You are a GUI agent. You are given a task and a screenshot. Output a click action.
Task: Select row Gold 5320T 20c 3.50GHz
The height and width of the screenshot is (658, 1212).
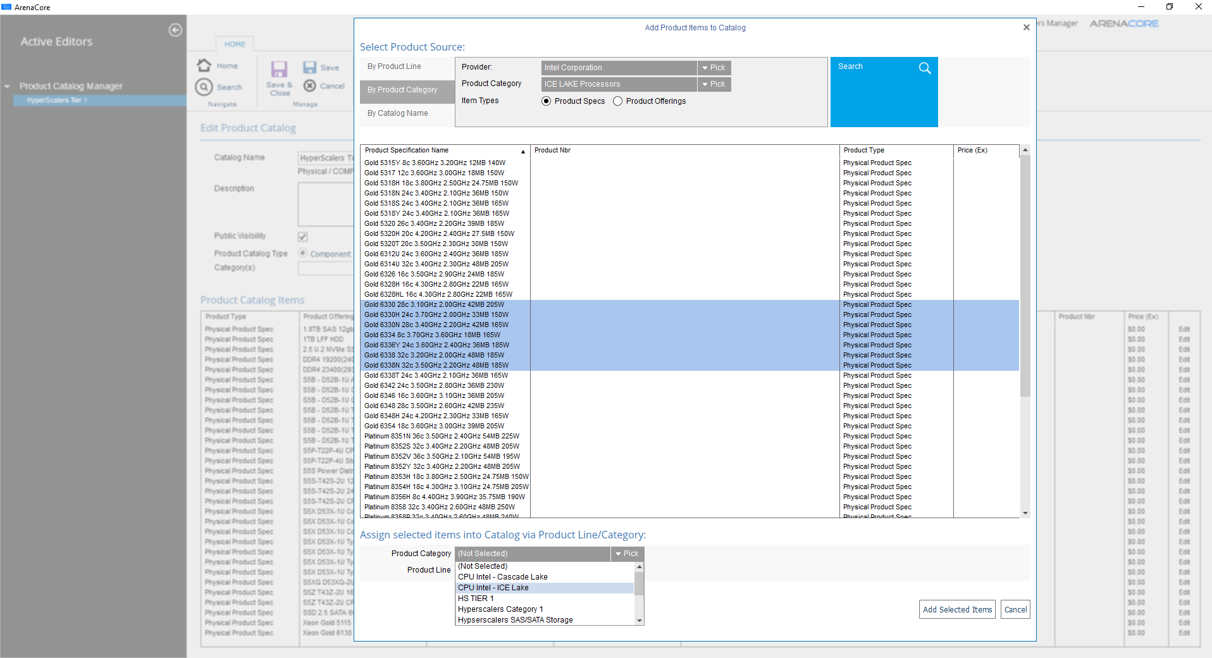pyautogui.click(x=689, y=244)
